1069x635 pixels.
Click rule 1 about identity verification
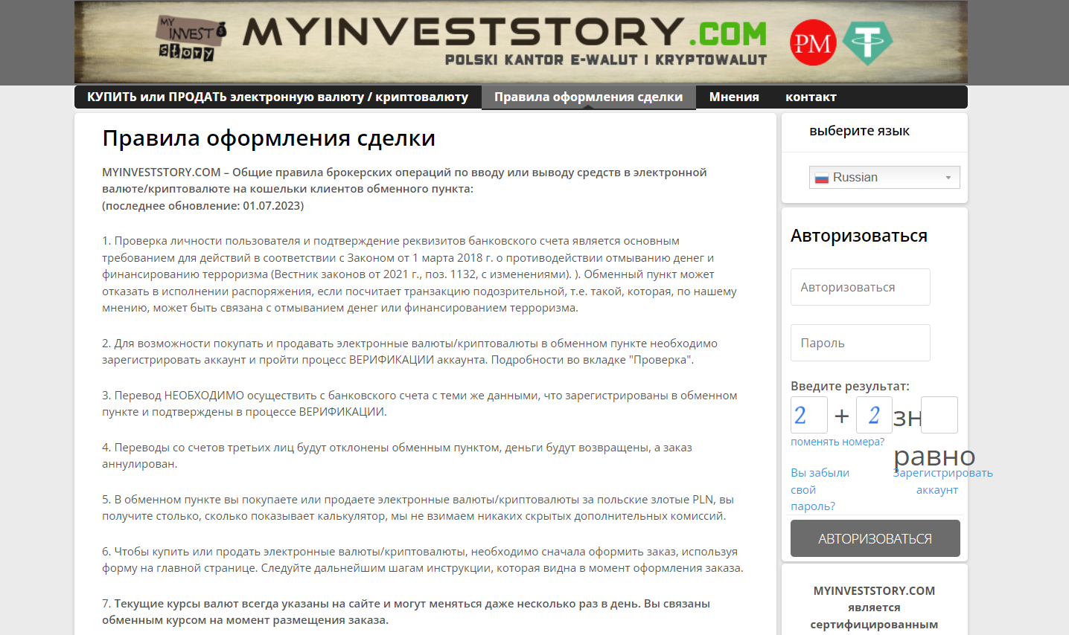[x=419, y=274]
